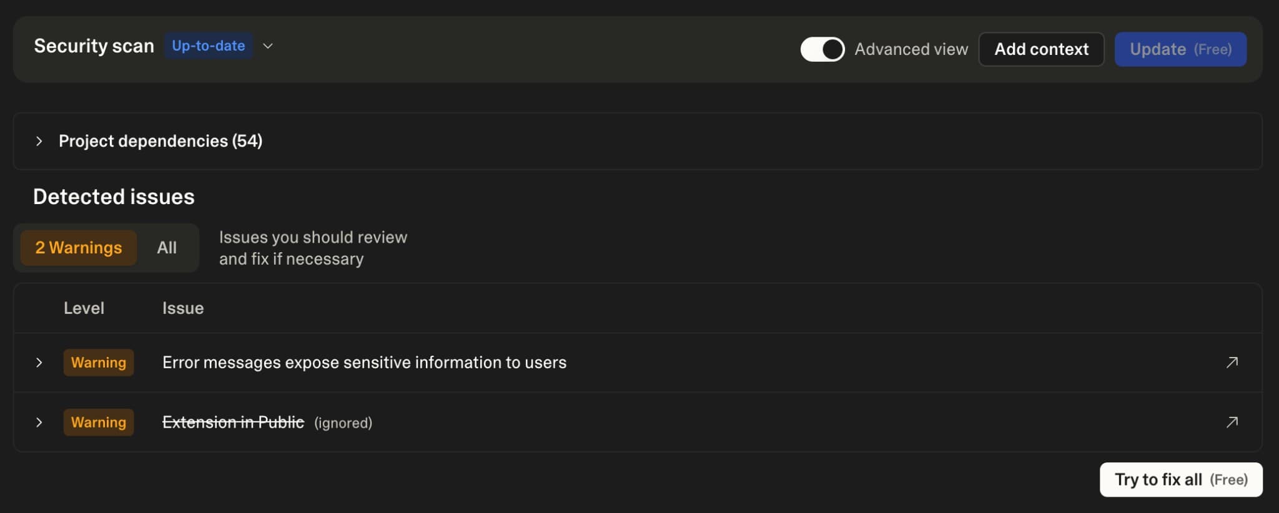Click the Up-to-date status badge

pos(208,46)
